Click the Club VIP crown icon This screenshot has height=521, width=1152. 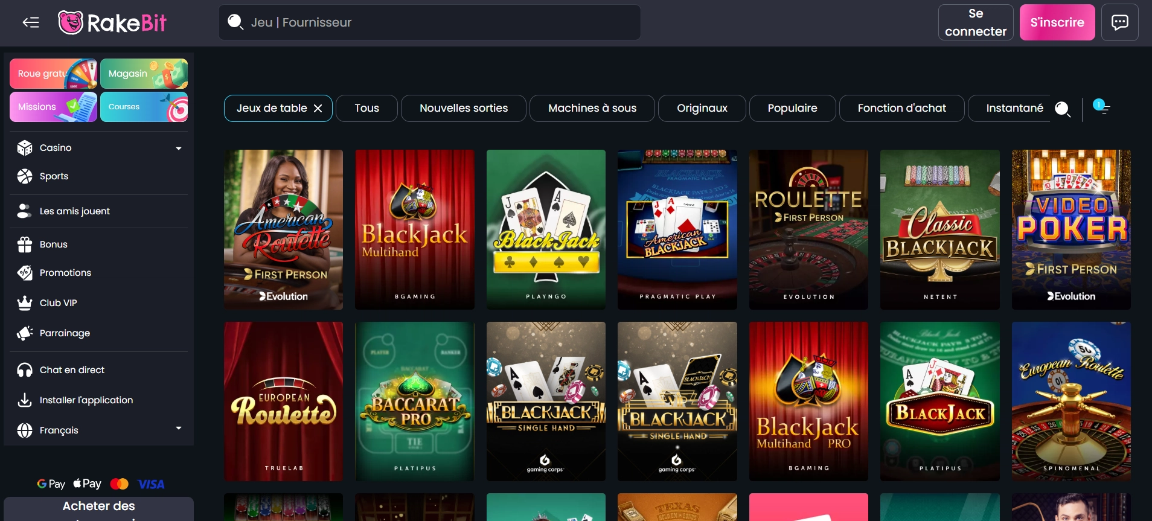[x=25, y=303]
